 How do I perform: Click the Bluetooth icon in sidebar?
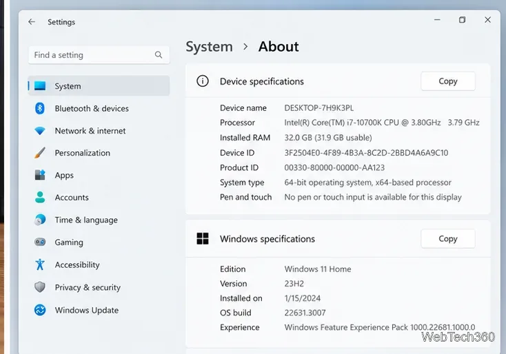[x=40, y=108]
